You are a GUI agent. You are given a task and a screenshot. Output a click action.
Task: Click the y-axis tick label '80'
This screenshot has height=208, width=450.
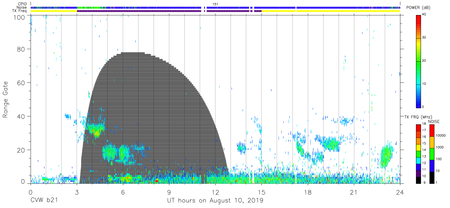[21, 49]
